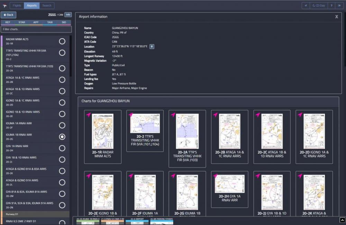This screenshot has width=346, height=225.
Task: Filter charts by TAXI category
Action: [x=50, y=22]
